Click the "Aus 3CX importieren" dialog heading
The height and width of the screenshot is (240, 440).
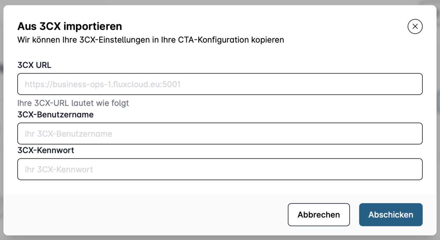pyautogui.click(x=69, y=26)
